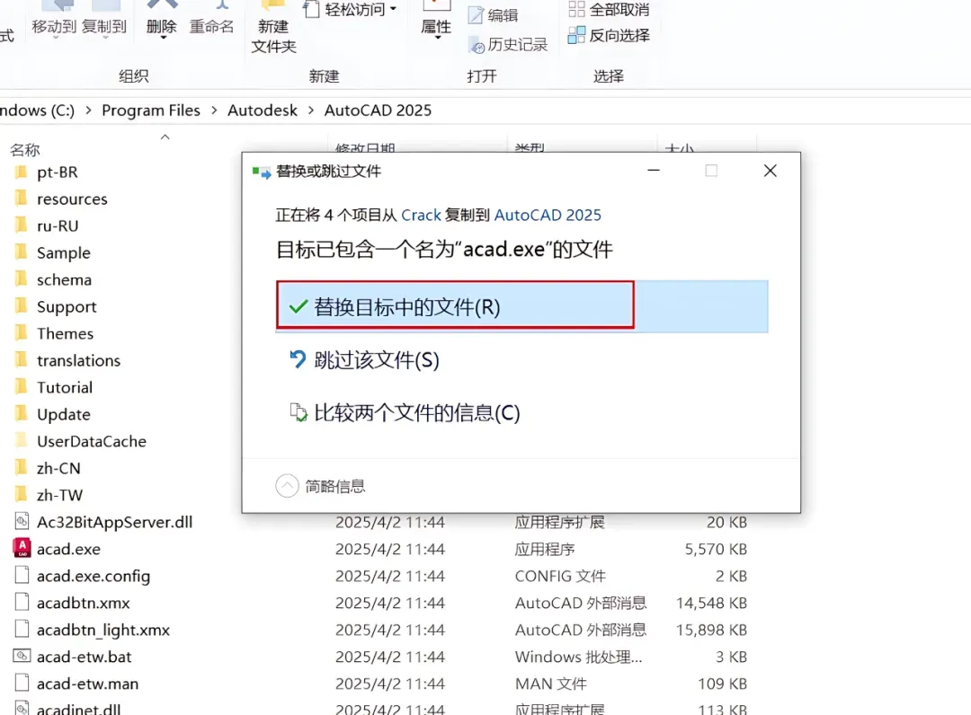
Task: Click the green checkmark icon beside Replace
Action: [298, 307]
